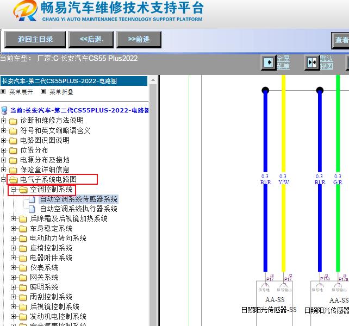
Task: Expand the 诊断和维修方法说明 folder
Action: pyautogui.click(x=3, y=121)
